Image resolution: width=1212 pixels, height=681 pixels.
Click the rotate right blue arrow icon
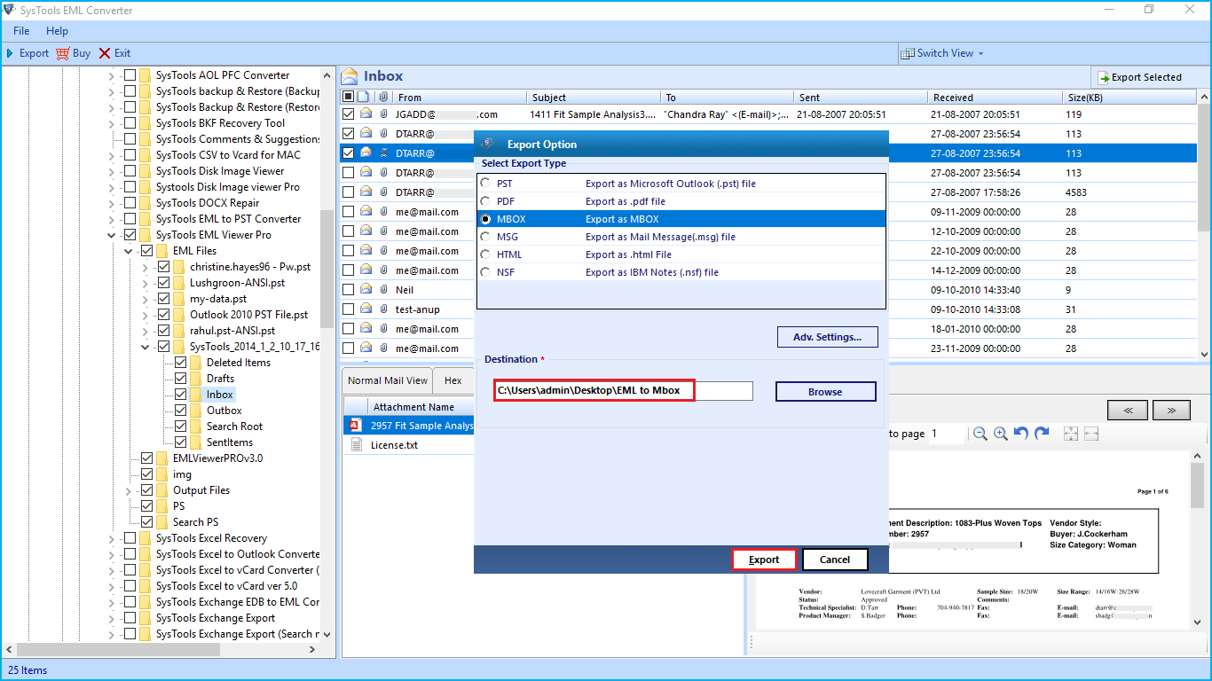1042,433
